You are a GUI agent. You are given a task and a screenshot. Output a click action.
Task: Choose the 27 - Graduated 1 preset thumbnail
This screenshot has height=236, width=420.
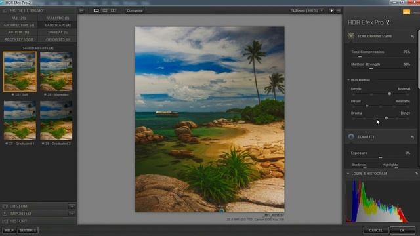[20, 121]
